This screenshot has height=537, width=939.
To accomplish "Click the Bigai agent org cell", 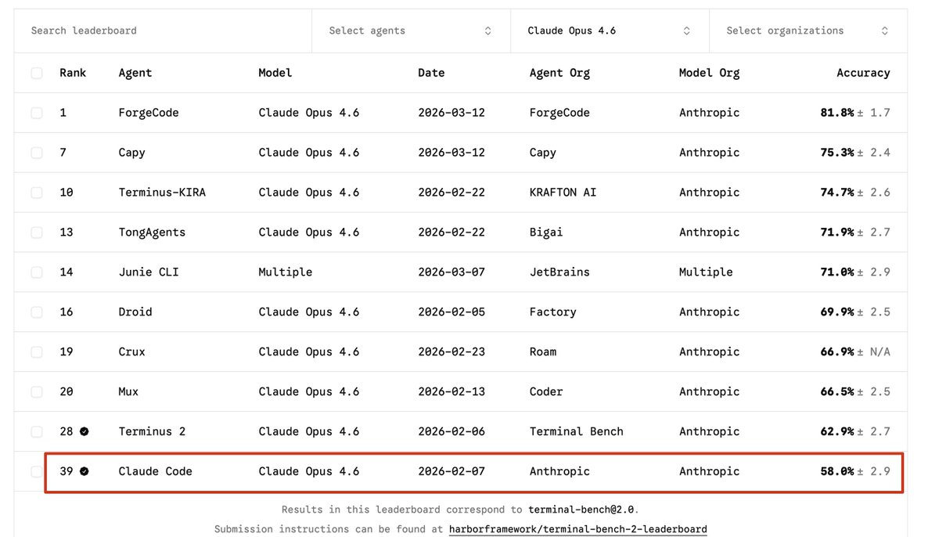I will 546,232.
